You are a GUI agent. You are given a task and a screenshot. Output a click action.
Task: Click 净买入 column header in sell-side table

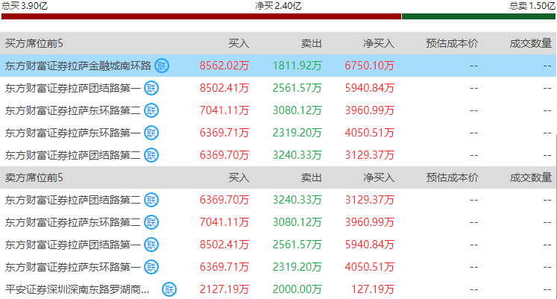tap(379, 177)
